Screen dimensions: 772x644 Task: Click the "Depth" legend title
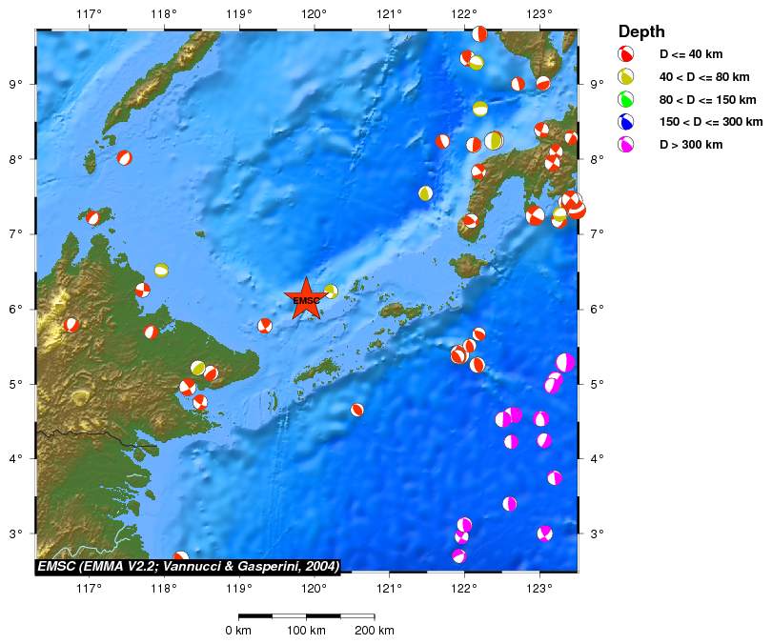641,31
